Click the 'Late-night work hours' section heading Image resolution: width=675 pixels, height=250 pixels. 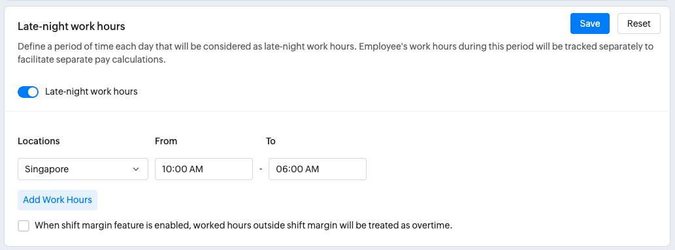pos(71,26)
